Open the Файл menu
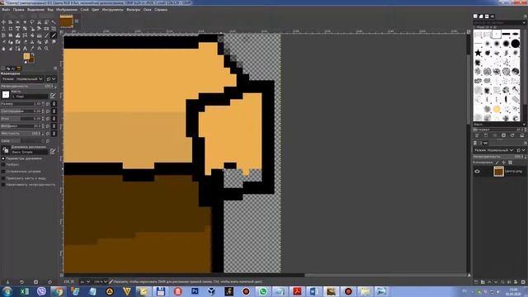 [6, 10]
